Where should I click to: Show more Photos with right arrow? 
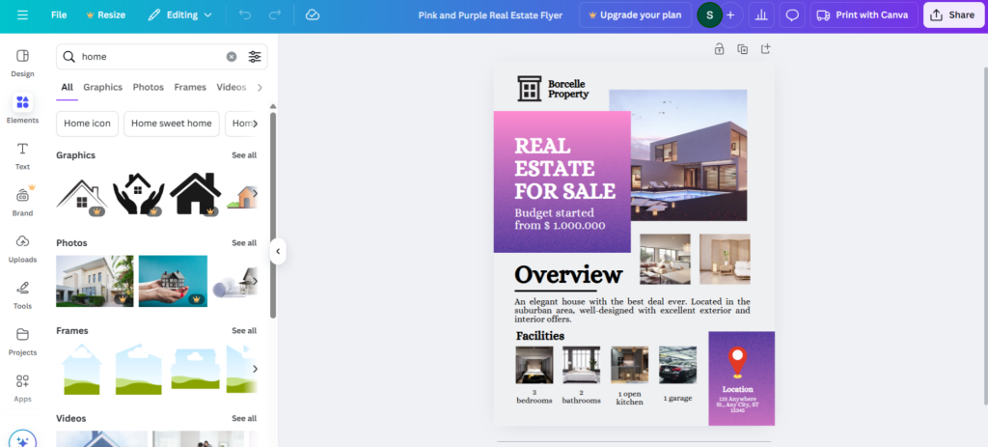pyautogui.click(x=255, y=281)
